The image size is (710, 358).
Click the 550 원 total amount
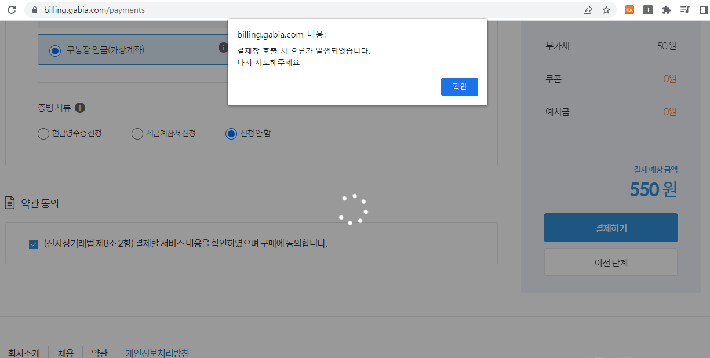point(653,189)
